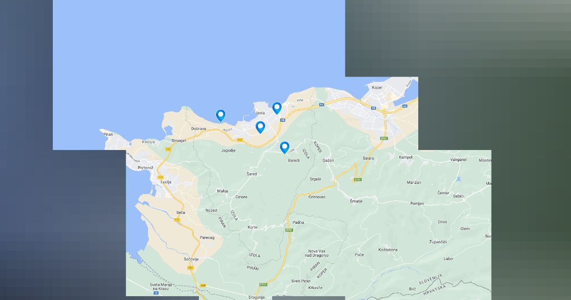Click the Kampel village label
The height and width of the screenshot is (300, 571).
pos(405,157)
